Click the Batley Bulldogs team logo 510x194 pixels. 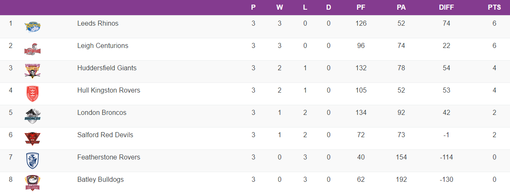pyautogui.click(x=33, y=183)
